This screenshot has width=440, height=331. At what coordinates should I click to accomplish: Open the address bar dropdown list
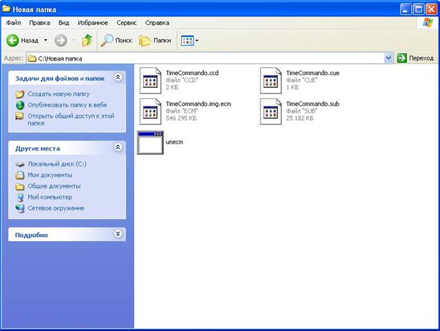(388, 58)
